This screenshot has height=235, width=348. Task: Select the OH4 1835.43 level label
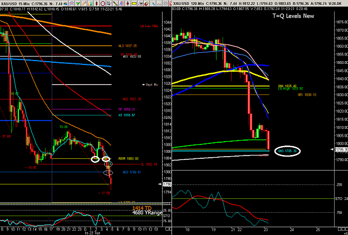click(x=287, y=86)
